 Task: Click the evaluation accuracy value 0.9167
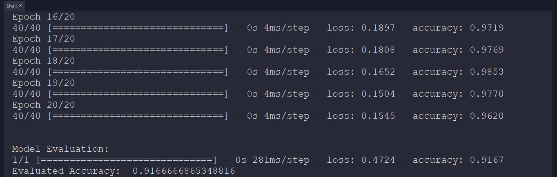point(487,160)
